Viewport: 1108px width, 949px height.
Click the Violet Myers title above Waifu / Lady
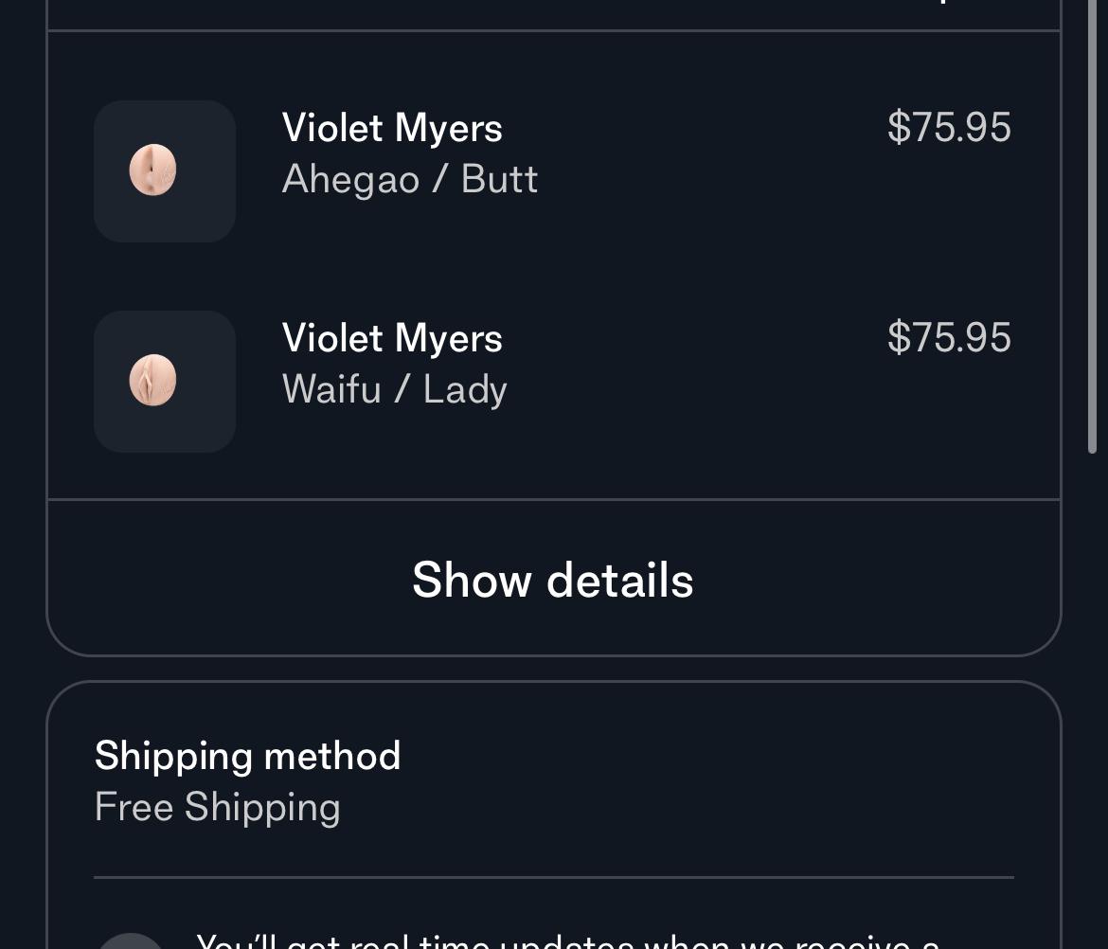(392, 338)
